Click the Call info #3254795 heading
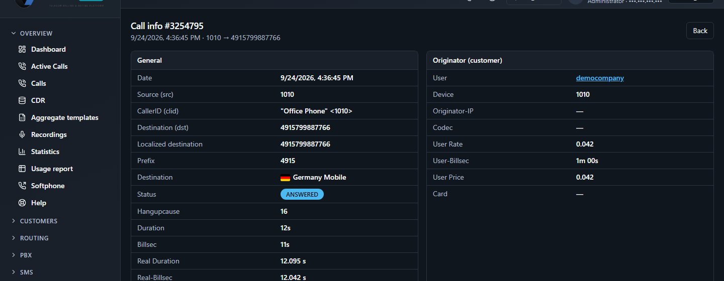The width and height of the screenshot is (724, 281). [167, 26]
